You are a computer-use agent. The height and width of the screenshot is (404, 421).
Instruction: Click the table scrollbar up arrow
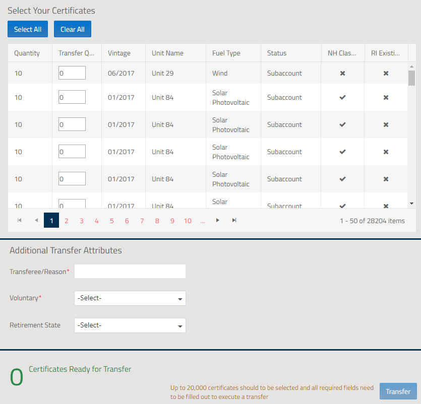coord(411,66)
